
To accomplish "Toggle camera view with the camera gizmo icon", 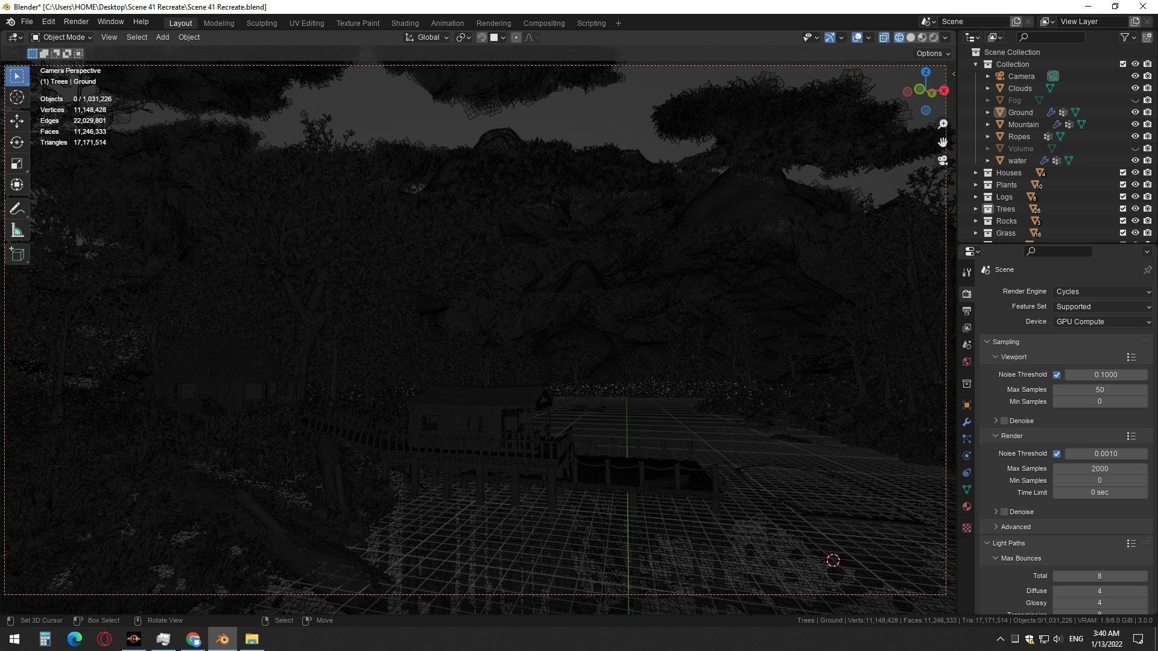I will pos(942,160).
